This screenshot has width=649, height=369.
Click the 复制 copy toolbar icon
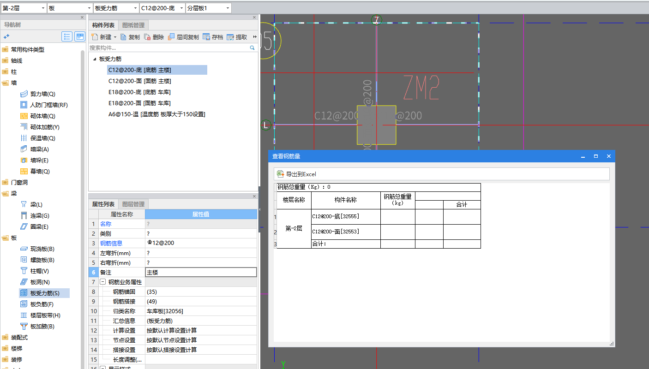pos(123,37)
